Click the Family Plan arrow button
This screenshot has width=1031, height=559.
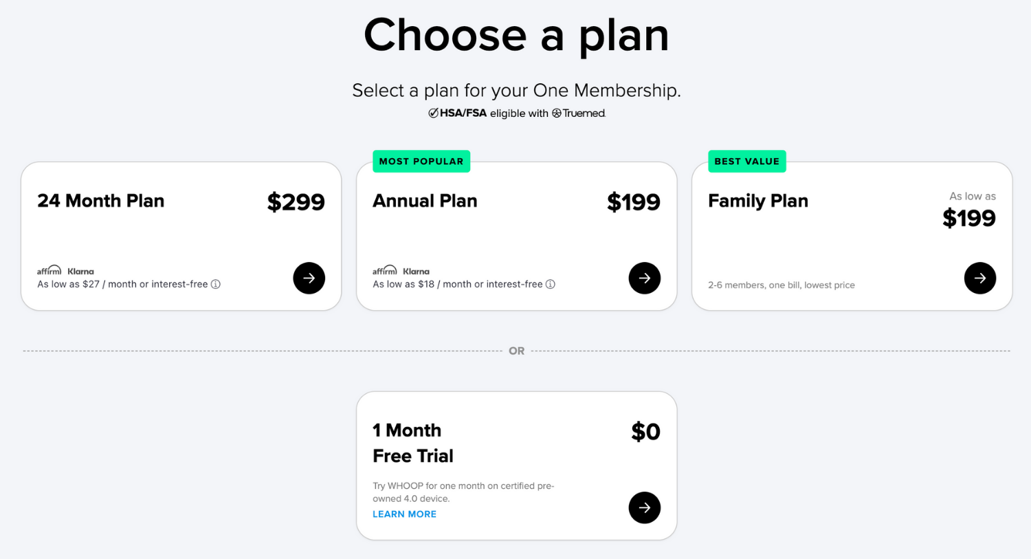[979, 278]
